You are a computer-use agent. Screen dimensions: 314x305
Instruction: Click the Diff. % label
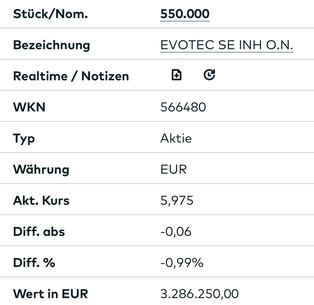pyautogui.click(x=34, y=263)
